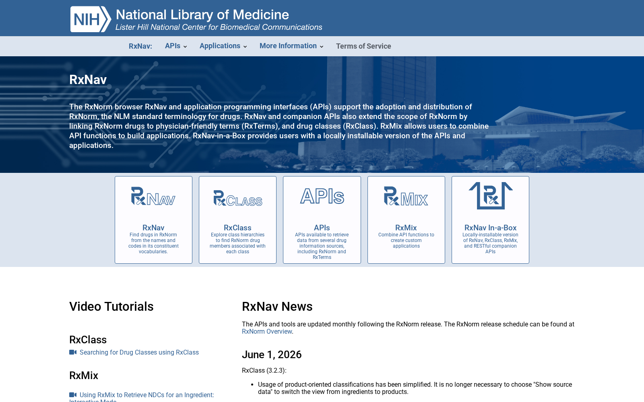Screen dimensions: 644x402
Task: Open the RxMix card title link
Action: (x=406, y=228)
